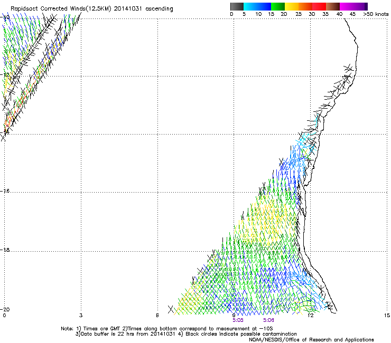Click the note 'Times are GMT'
391x343 pixels.
click(x=102, y=329)
